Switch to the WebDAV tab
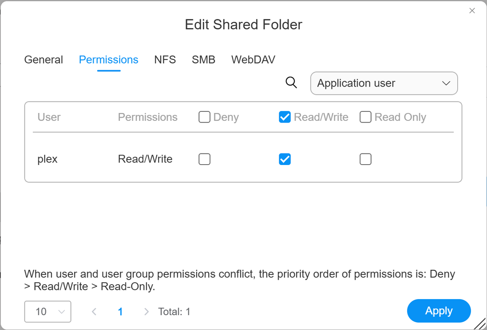The height and width of the screenshot is (330, 487). (x=253, y=59)
